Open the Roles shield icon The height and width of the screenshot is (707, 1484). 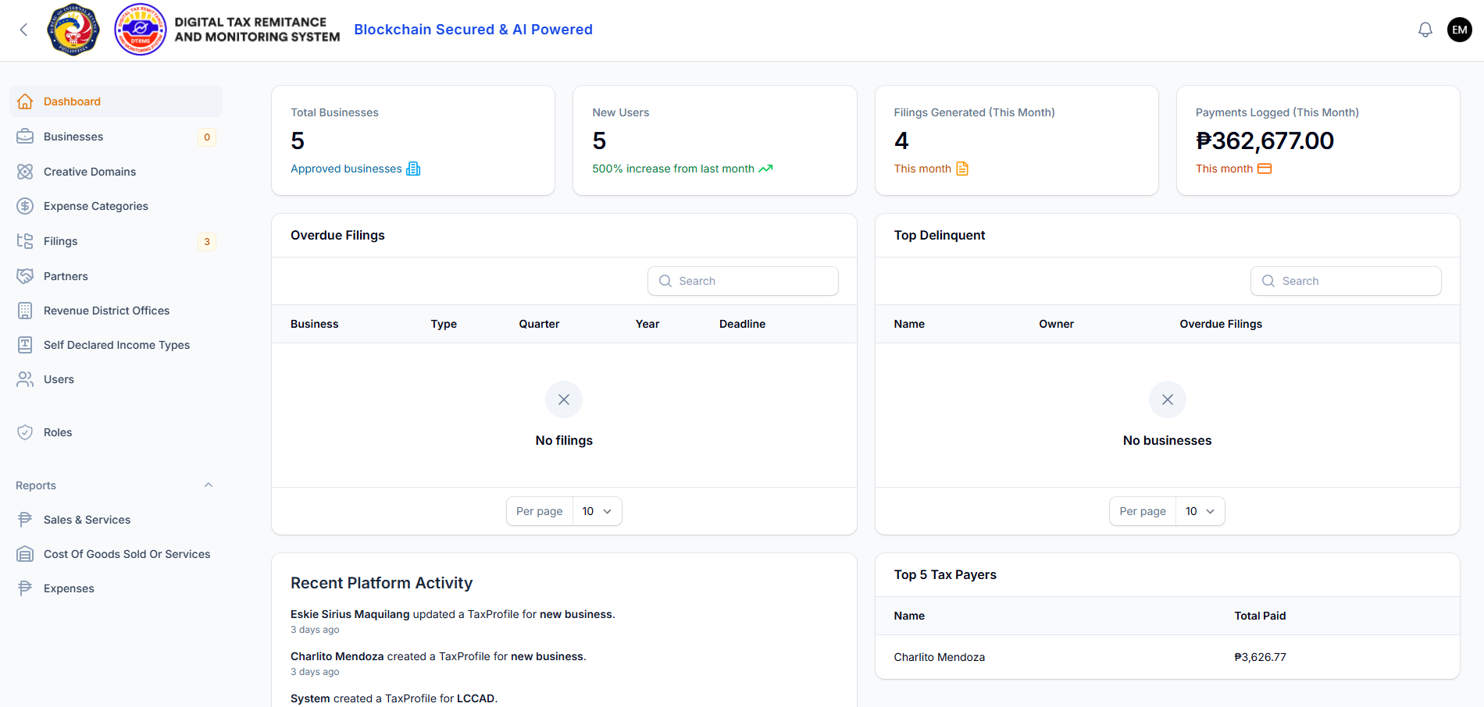tap(26, 432)
